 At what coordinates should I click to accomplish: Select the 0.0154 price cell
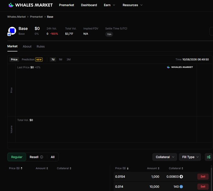pos(120,177)
